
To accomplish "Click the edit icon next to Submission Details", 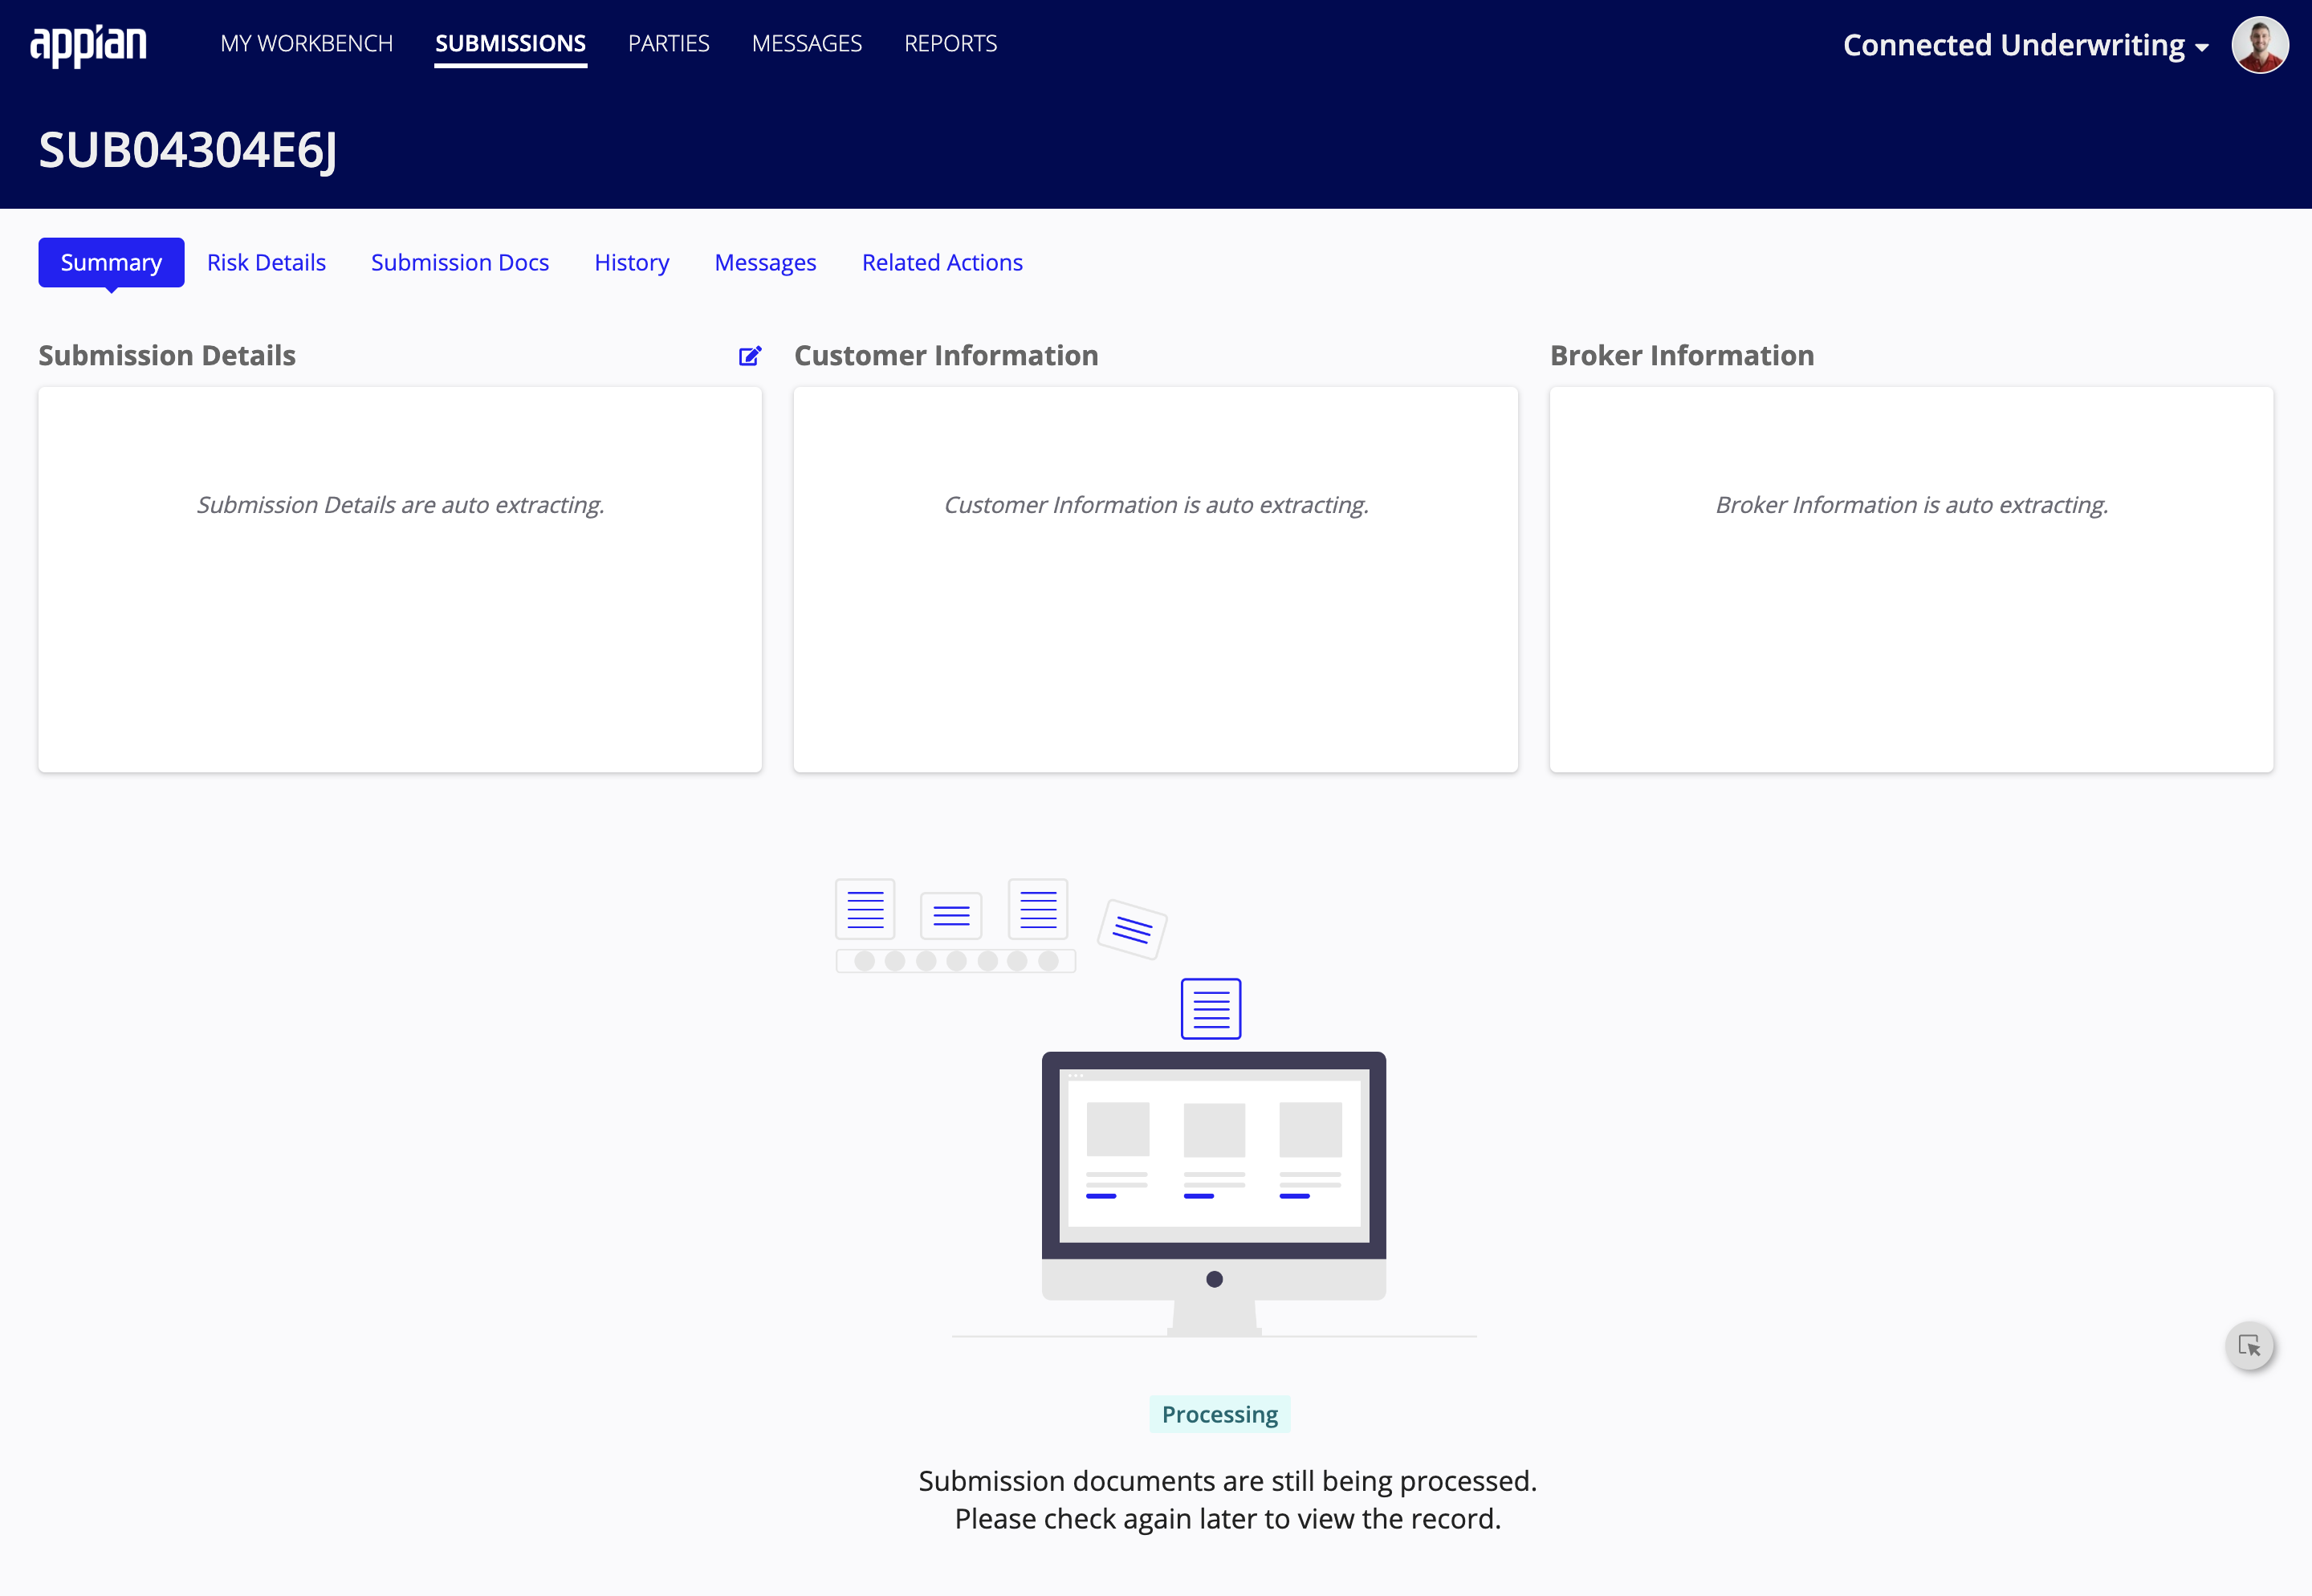I will coord(750,353).
